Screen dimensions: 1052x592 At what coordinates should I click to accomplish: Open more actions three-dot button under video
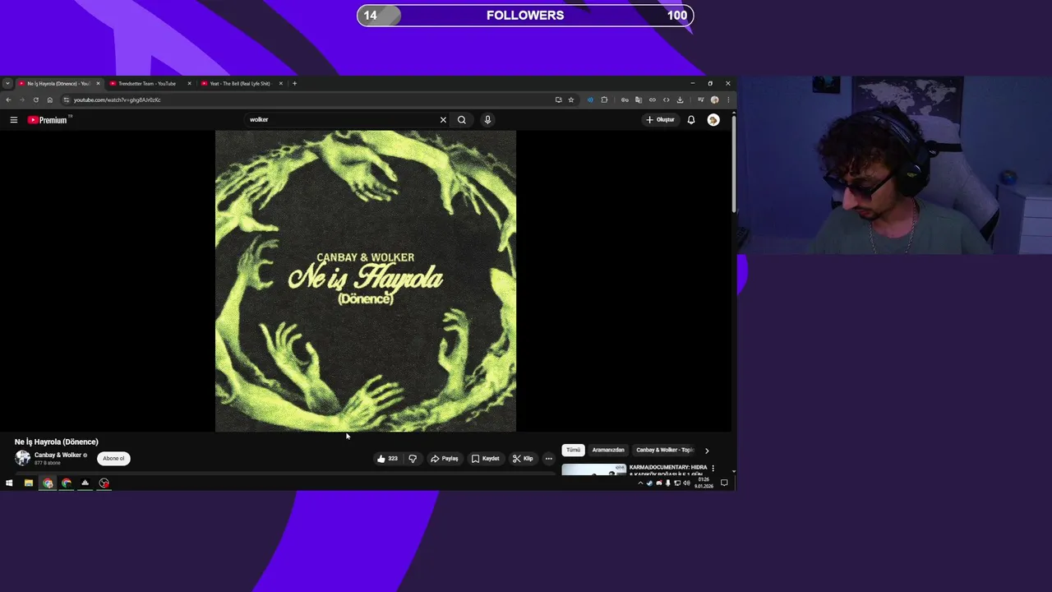click(548, 459)
